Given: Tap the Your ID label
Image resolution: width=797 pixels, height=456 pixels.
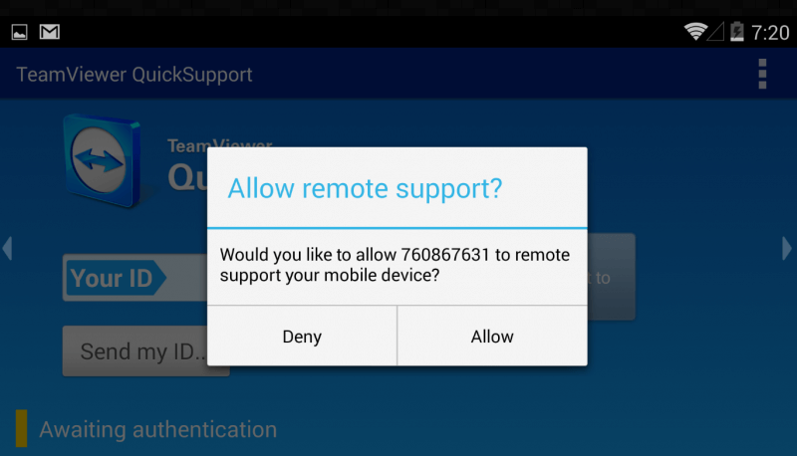Looking at the screenshot, I should (x=112, y=278).
